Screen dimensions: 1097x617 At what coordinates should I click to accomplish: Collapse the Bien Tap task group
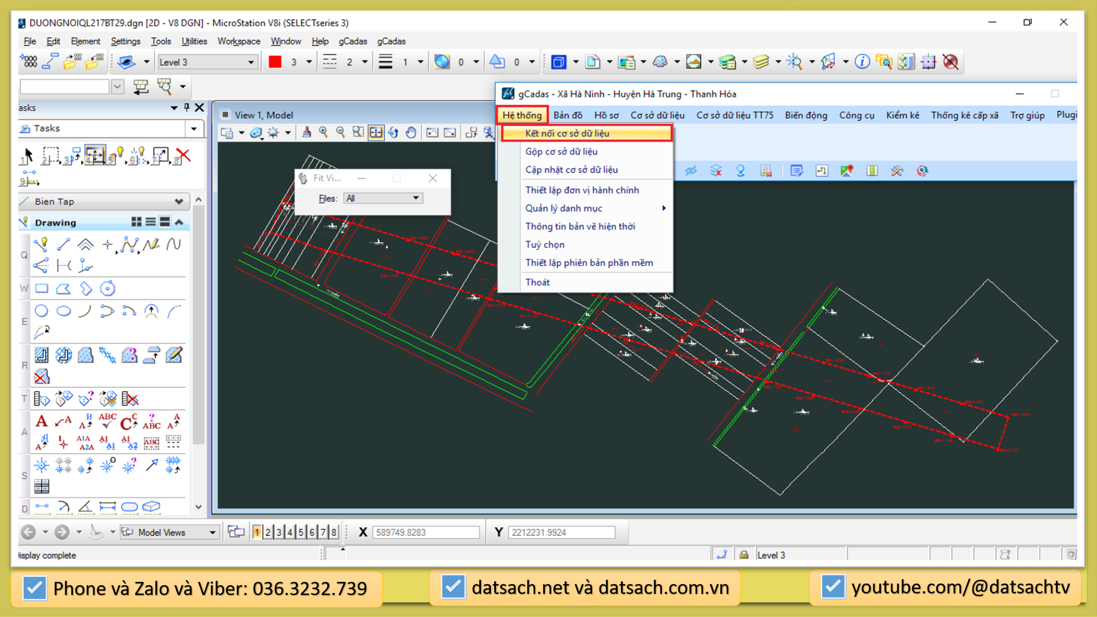point(179,202)
